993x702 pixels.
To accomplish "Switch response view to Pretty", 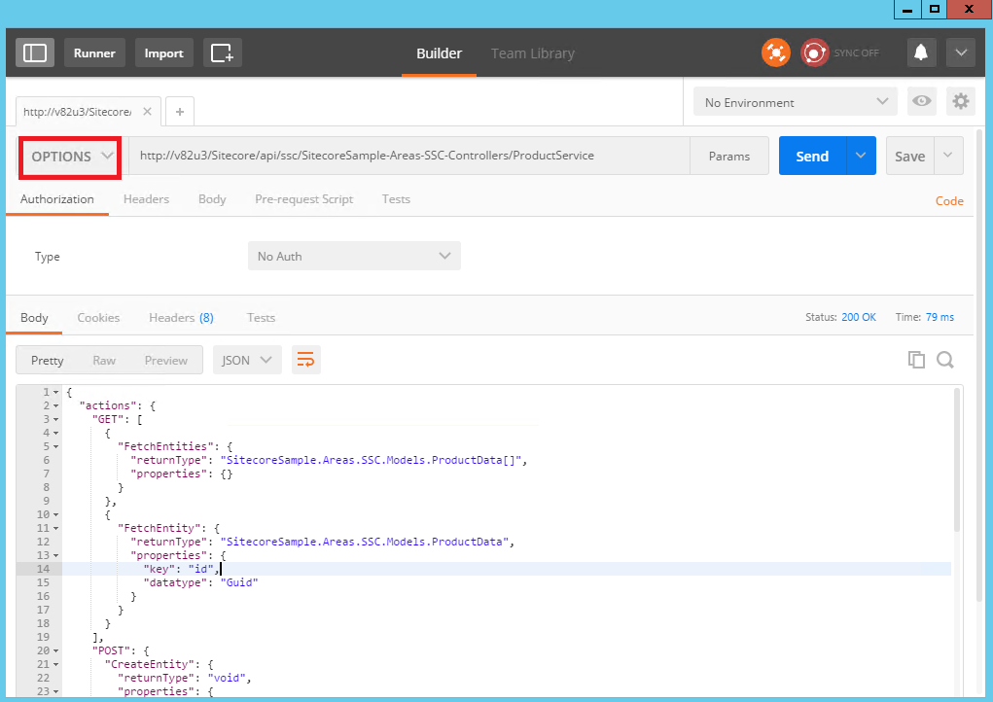I will tap(48, 360).
